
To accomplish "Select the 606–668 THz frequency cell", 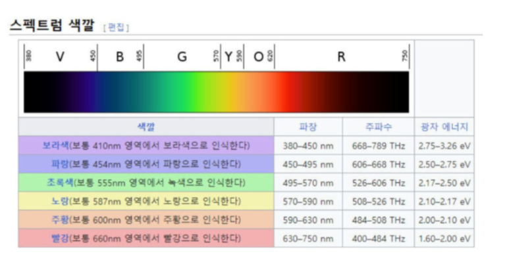I will pos(379,164).
